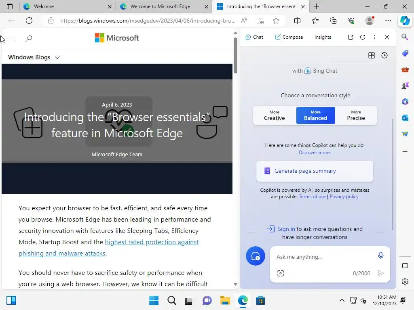Open the Privacy policy link
Screen dimensions: 414x310
coord(344,197)
